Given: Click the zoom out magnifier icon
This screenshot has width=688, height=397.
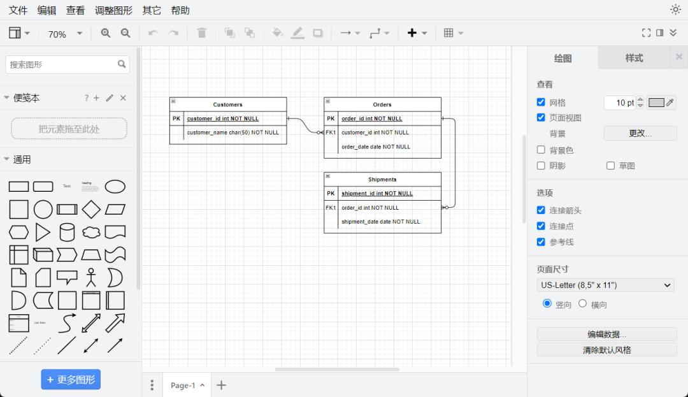Looking at the screenshot, I should (x=125, y=33).
